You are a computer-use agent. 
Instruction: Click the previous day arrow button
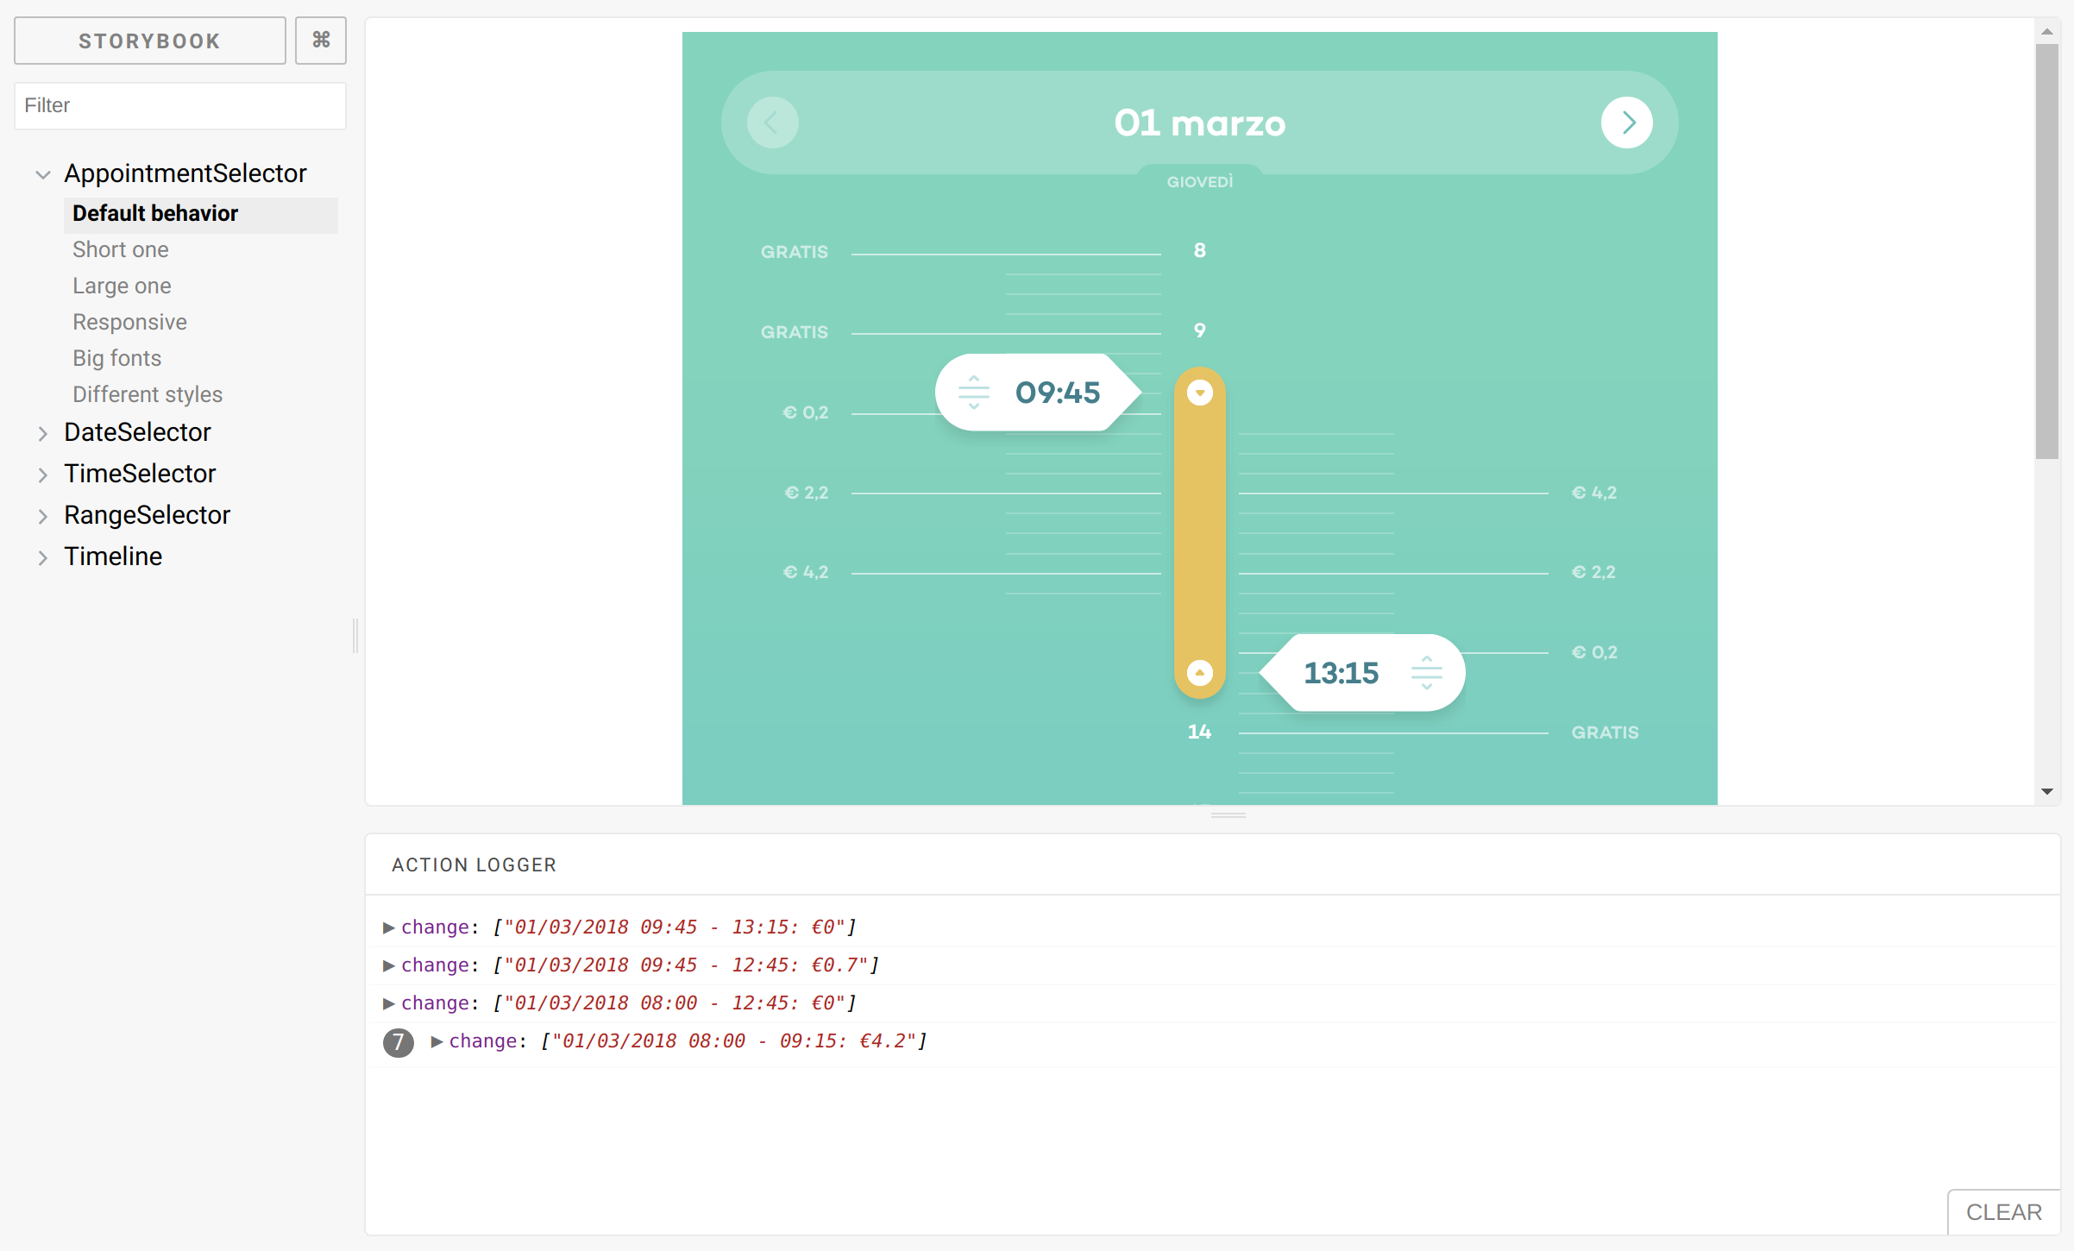(x=772, y=123)
